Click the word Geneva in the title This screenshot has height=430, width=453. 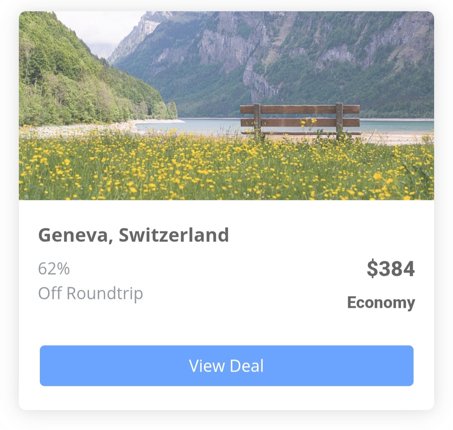(x=73, y=235)
